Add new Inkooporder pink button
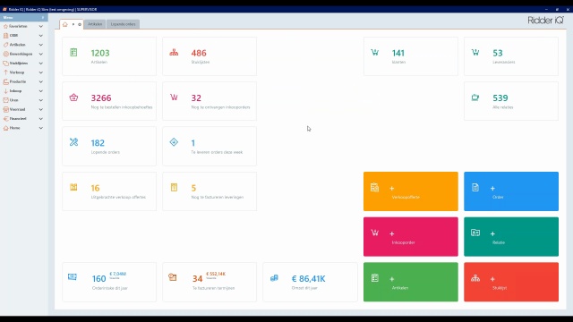The image size is (573, 322). click(411, 236)
